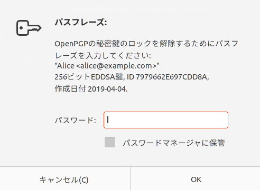Click the key ID 7979662E697CDD8A

(171, 77)
